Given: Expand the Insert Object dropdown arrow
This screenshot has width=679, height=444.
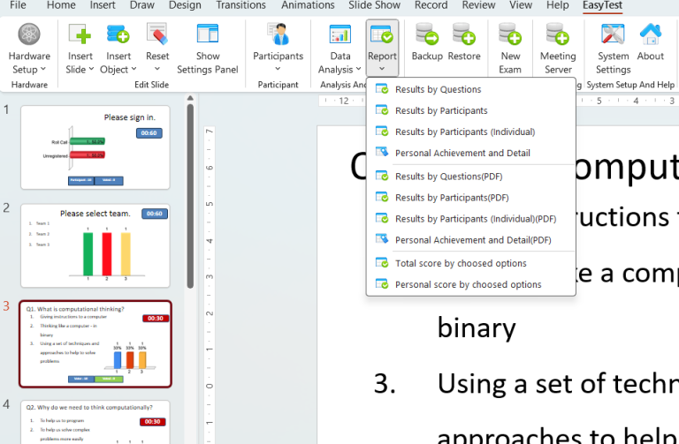Looking at the screenshot, I should (134, 69).
